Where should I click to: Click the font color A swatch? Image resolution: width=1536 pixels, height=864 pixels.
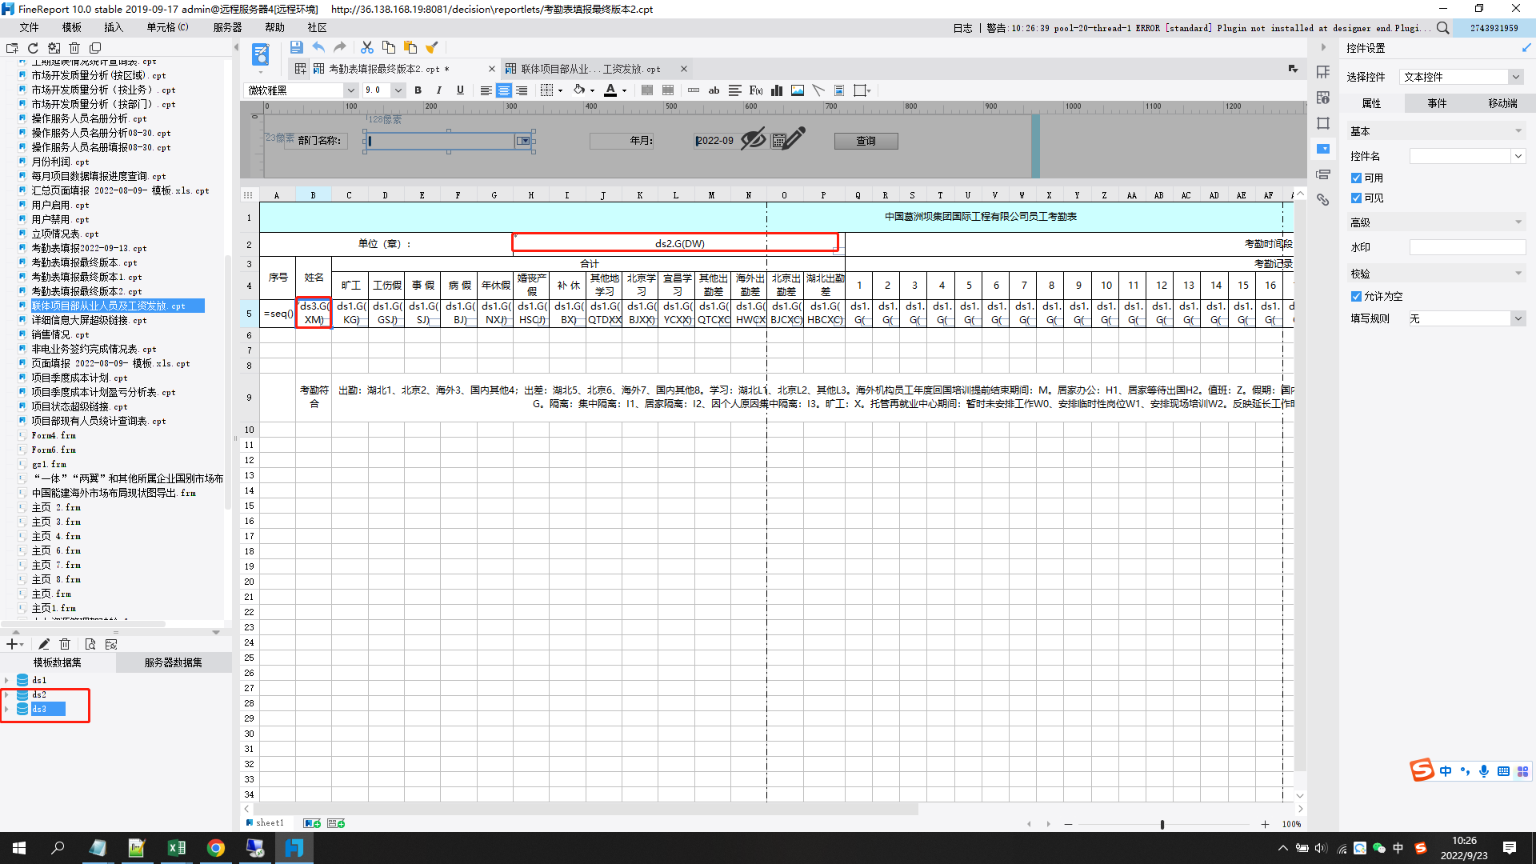tap(610, 90)
